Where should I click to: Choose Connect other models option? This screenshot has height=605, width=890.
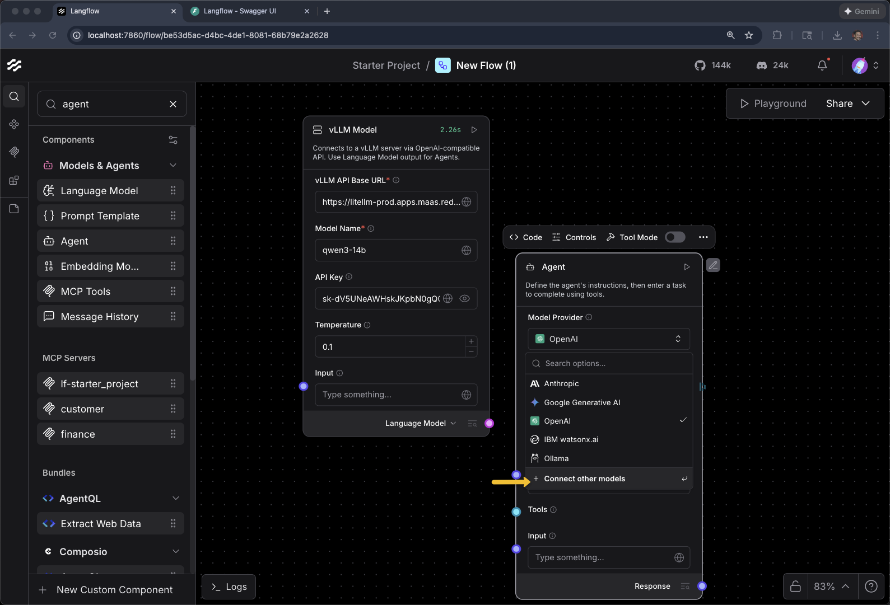(584, 479)
